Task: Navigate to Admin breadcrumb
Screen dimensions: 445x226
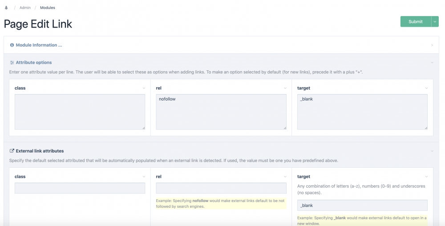Action: (25, 8)
